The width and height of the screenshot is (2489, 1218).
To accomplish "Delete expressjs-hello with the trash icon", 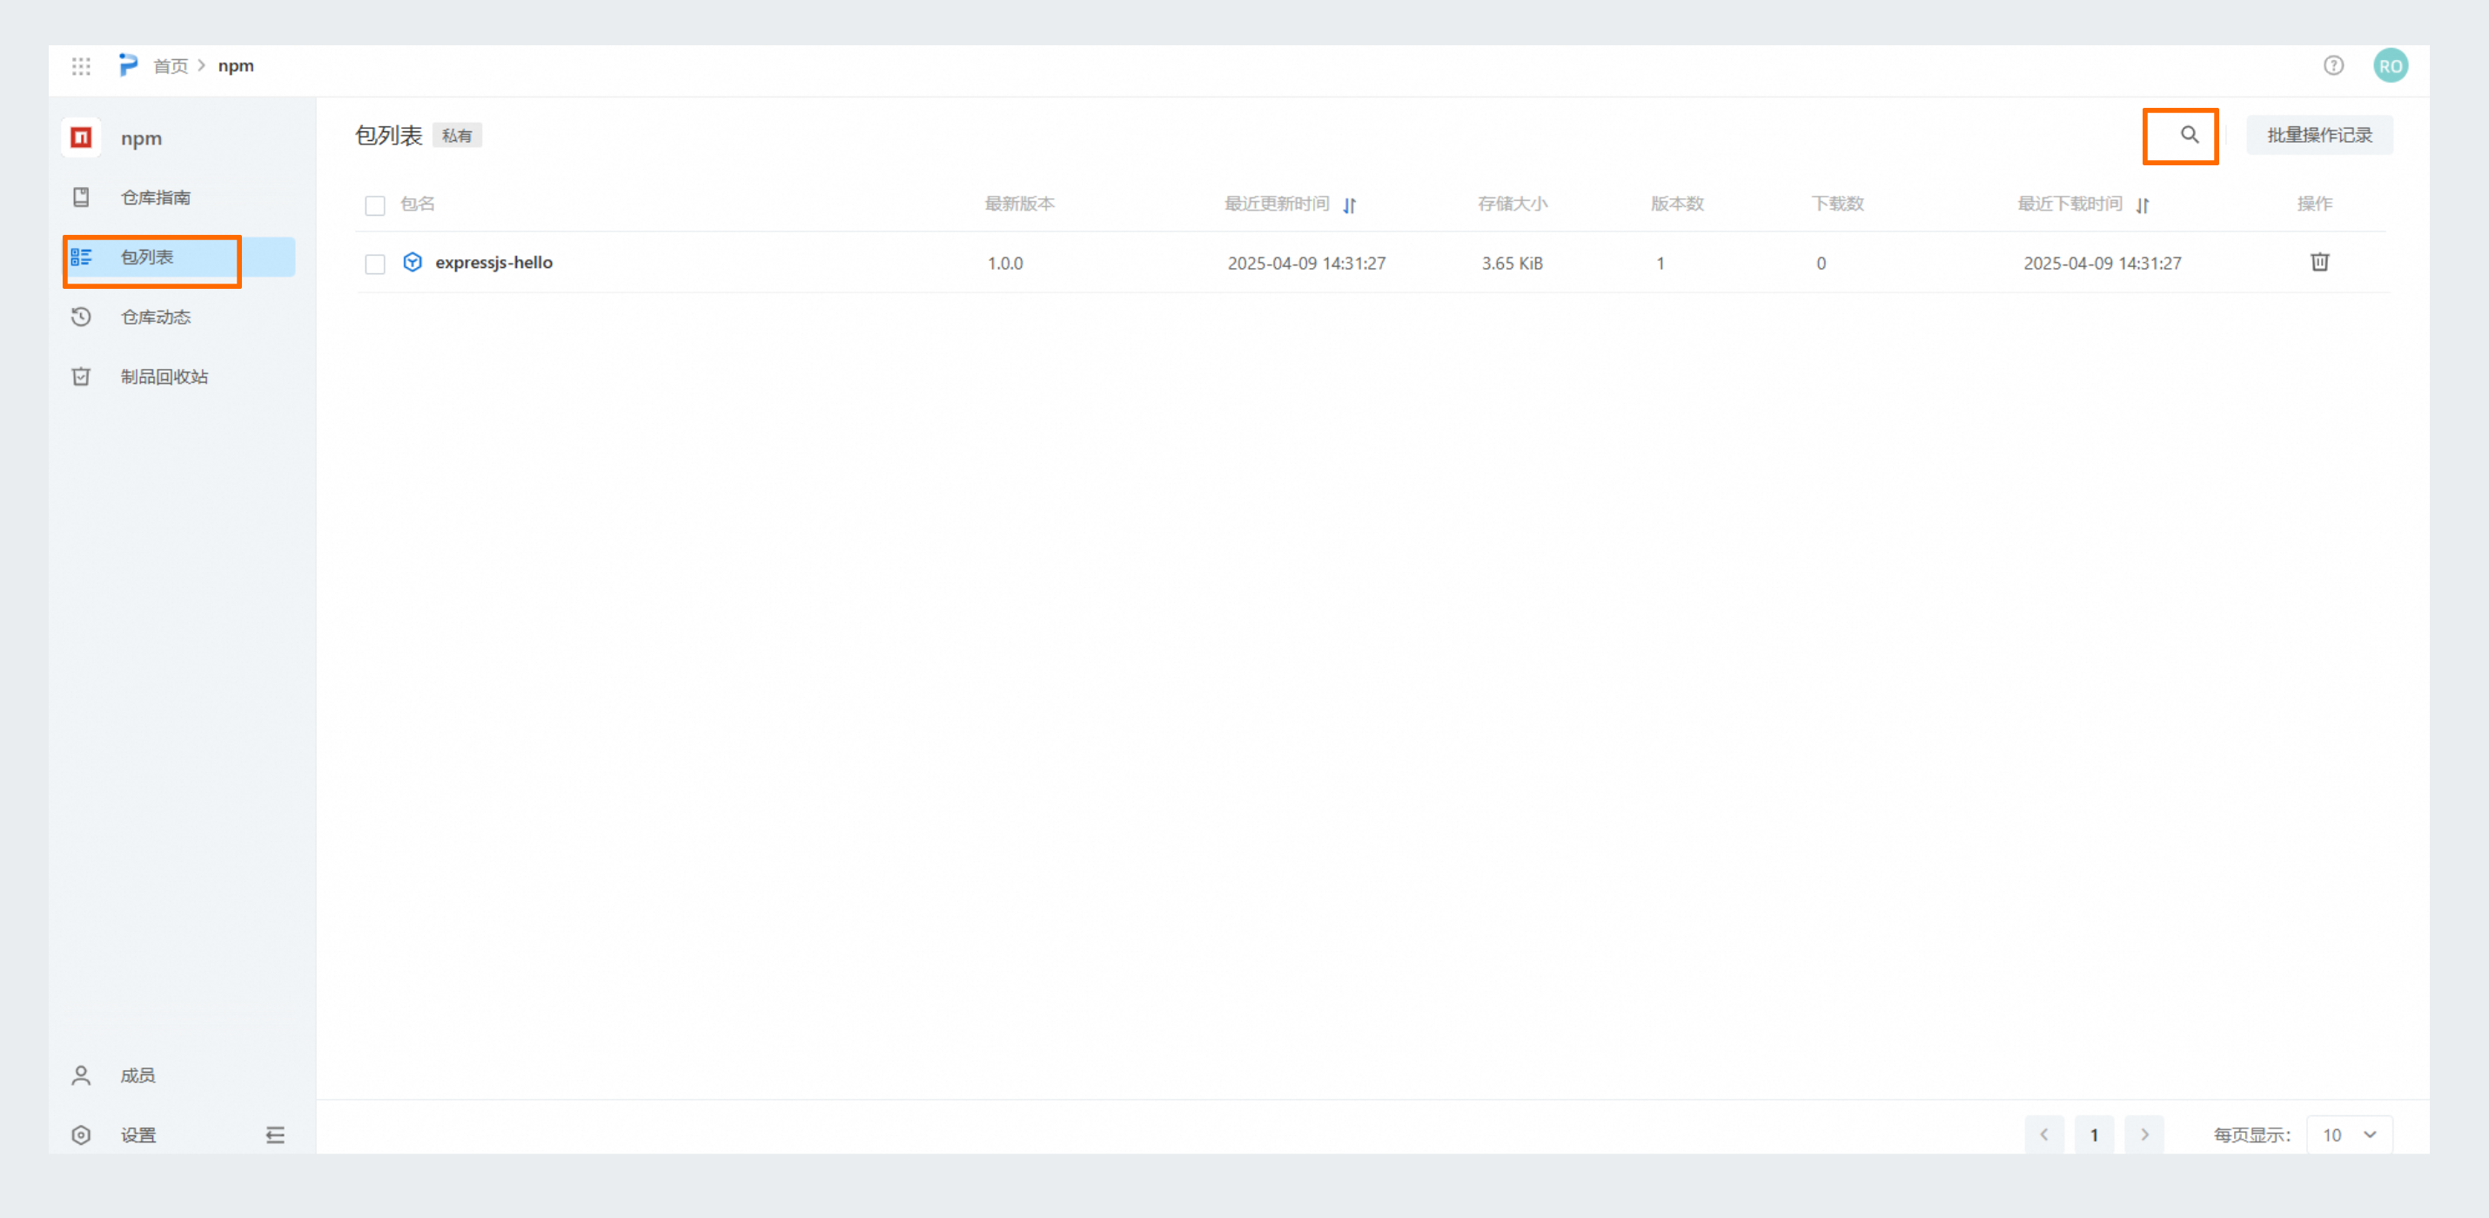I will tap(2319, 262).
